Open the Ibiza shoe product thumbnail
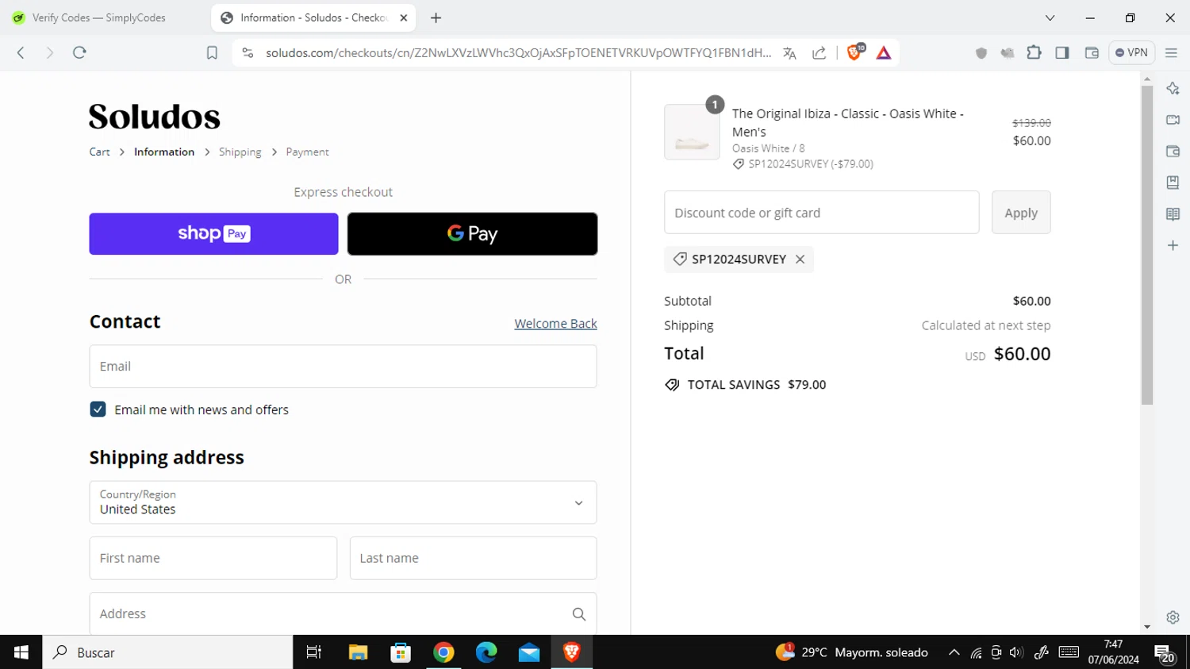Image resolution: width=1190 pixels, height=669 pixels. tap(692, 133)
